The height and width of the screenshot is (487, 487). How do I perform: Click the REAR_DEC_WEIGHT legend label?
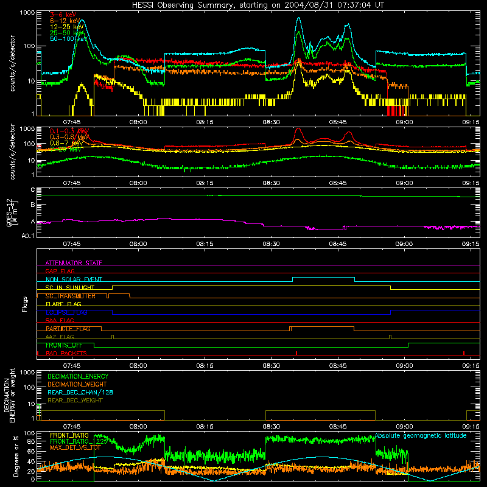point(75,401)
